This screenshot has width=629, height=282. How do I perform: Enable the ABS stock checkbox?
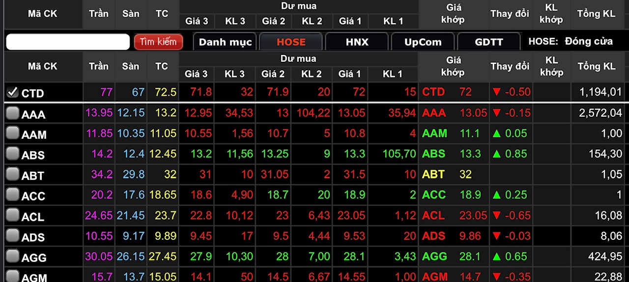click(x=13, y=154)
